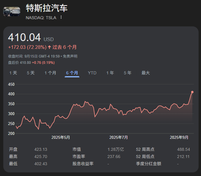This screenshot has width=201, height=176.
Task: Click the latest price point on chart
Action: coord(192,92)
